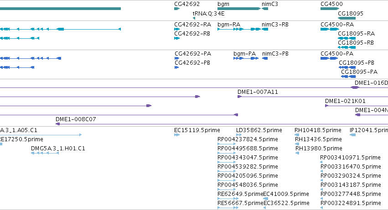This screenshot has height=210, width=388.
Task: Click the nimC3 gene arrow glyph
Action: click(x=265, y=9)
